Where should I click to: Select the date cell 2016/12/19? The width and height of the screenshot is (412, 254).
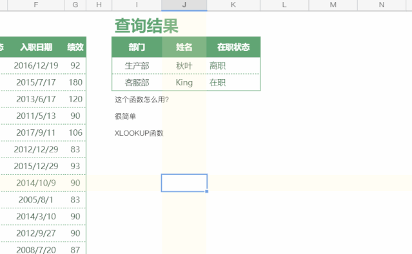tap(36, 66)
